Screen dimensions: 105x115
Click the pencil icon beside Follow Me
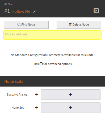pos(35,11)
